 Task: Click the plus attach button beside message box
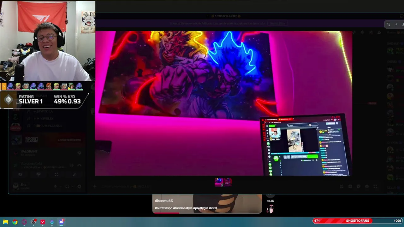pos(94,186)
